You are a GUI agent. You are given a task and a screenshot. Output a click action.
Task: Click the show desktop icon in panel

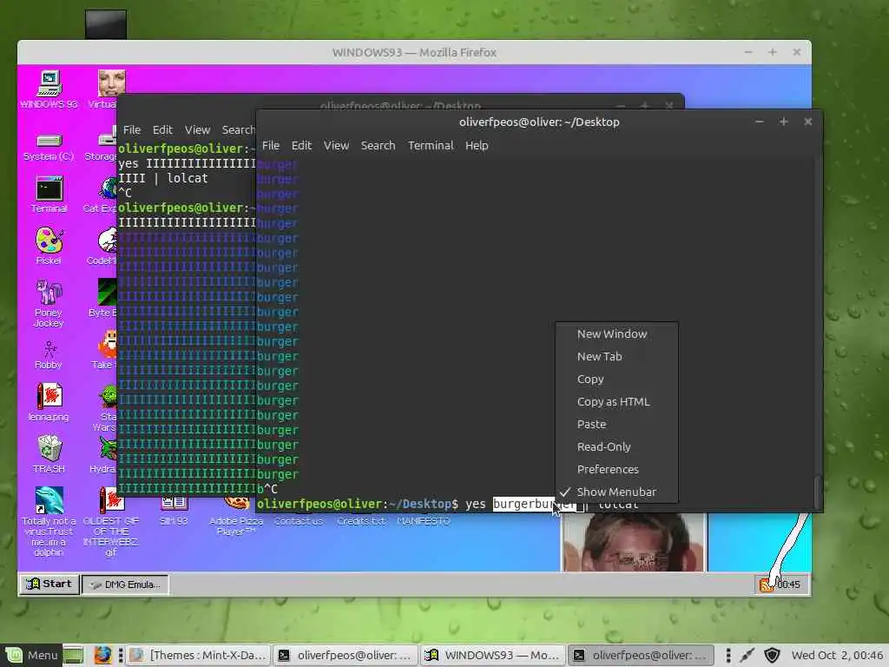click(73, 655)
